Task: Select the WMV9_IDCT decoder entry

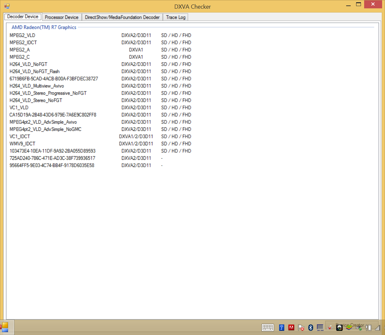Action: coord(22,143)
